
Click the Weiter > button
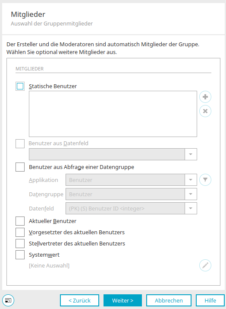122,300
